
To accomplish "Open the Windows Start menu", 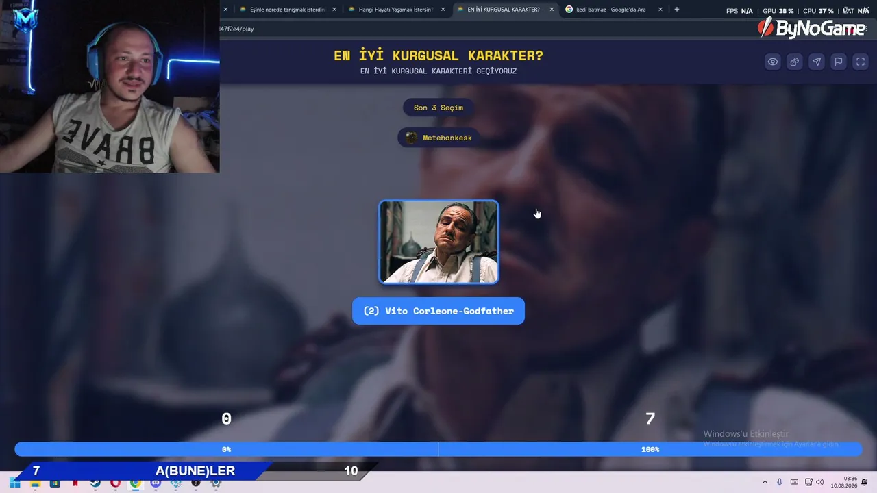I will tap(15, 483).
